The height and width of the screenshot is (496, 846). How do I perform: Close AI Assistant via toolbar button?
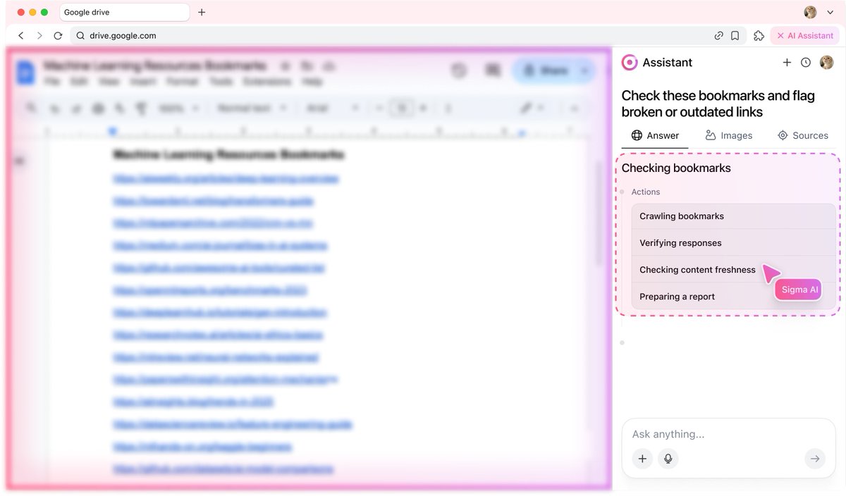click(x=805, y=35)
